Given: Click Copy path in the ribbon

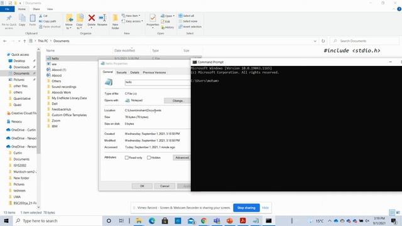Looking at the screenshot, I should pyautogui.click(x=48, y=21).
